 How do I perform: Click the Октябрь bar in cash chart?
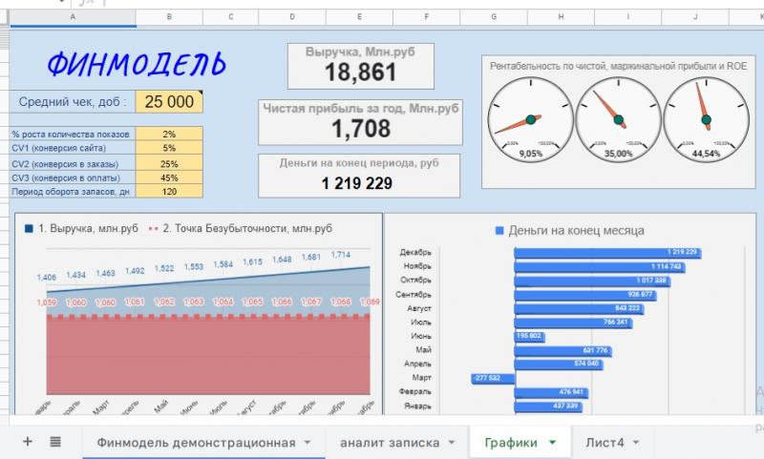592,281
